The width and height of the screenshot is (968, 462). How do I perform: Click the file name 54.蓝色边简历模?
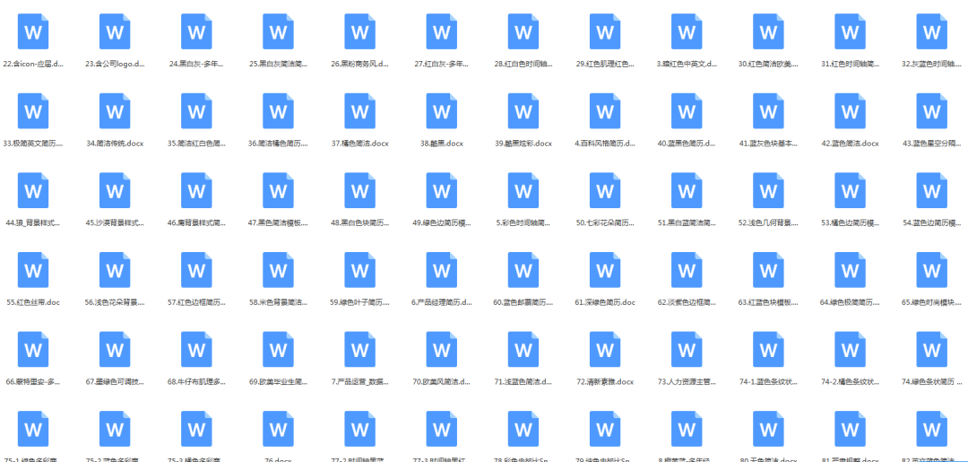point(931,222)
